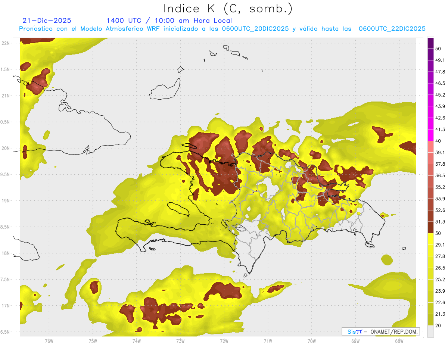Click the "35.2" color scale value

(x=440, y=187)
